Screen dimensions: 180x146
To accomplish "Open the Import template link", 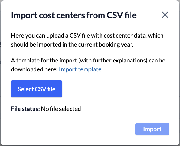I will [x=80, y=69].
